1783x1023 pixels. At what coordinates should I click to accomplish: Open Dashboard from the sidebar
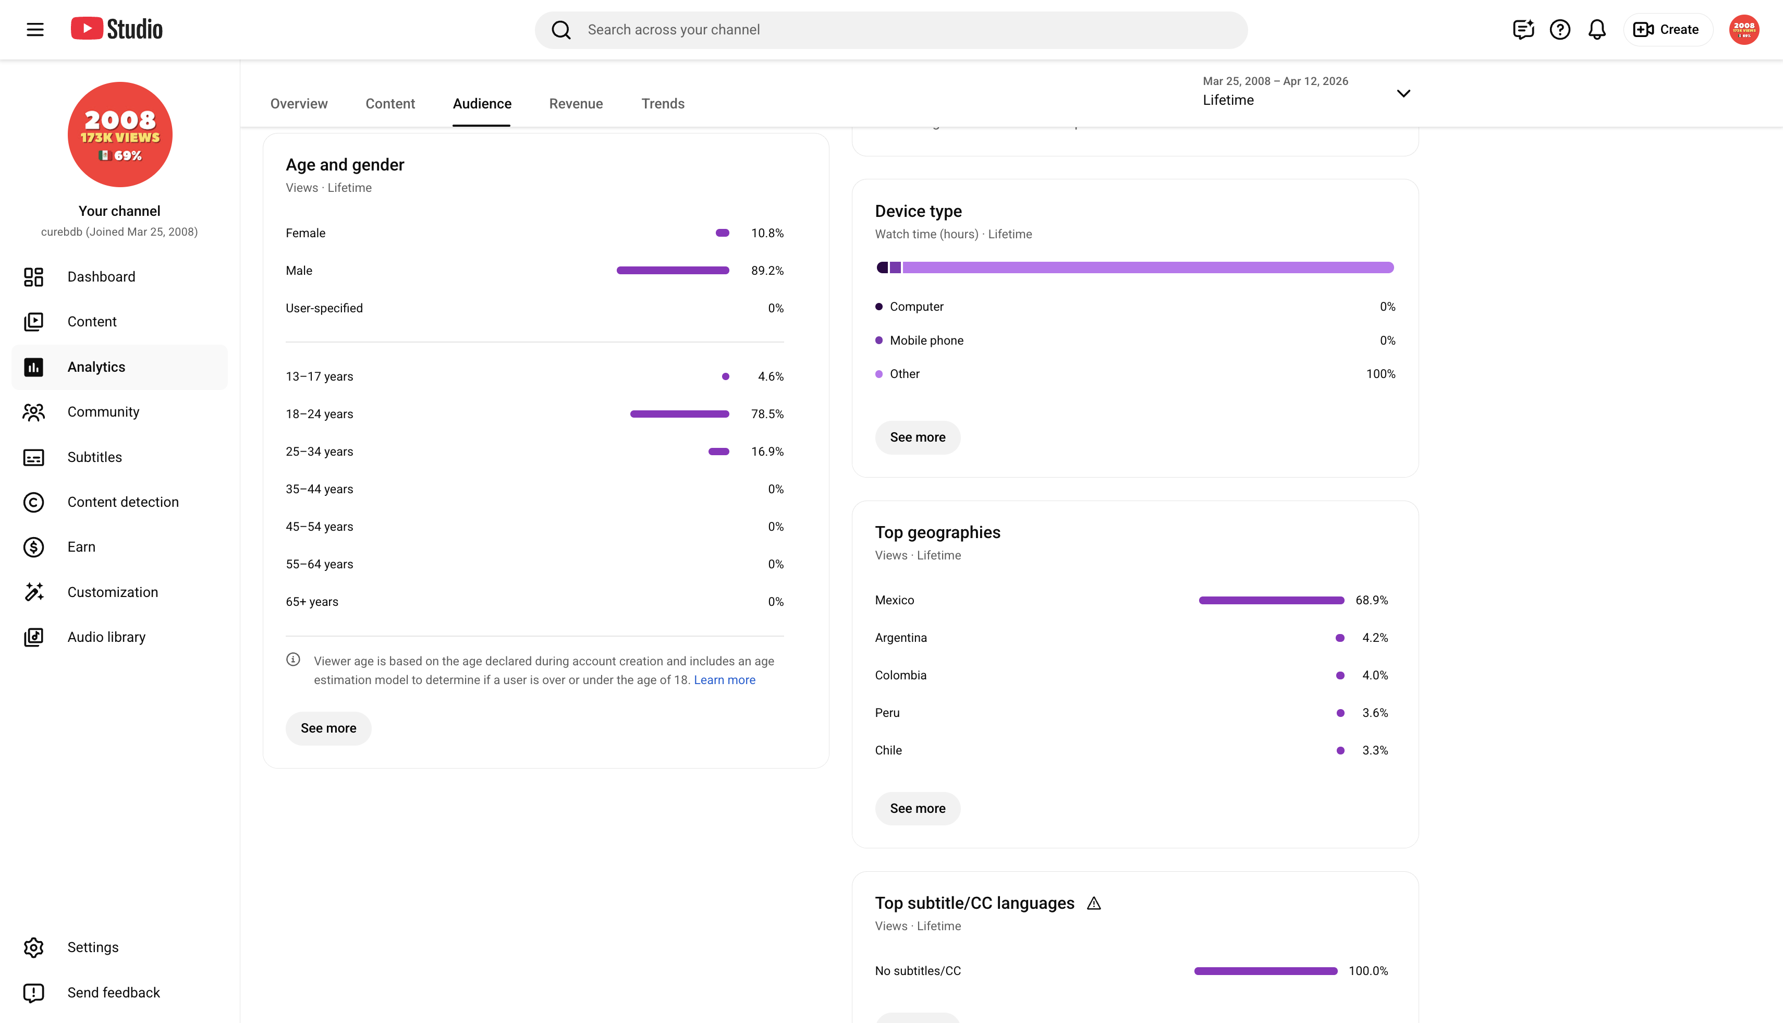tap(119, 277)
